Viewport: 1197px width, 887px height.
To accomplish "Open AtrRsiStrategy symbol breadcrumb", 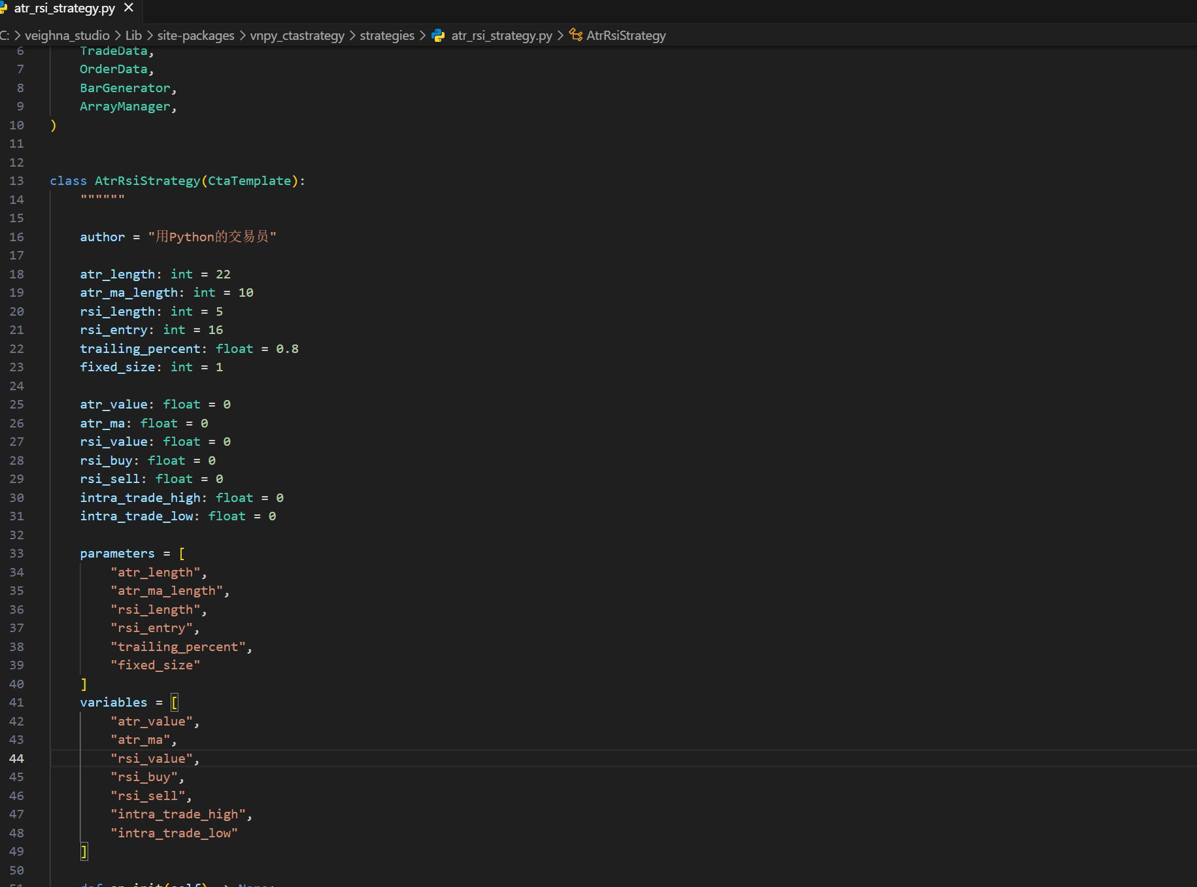I will pyautogui.click(x=626, y=35).
